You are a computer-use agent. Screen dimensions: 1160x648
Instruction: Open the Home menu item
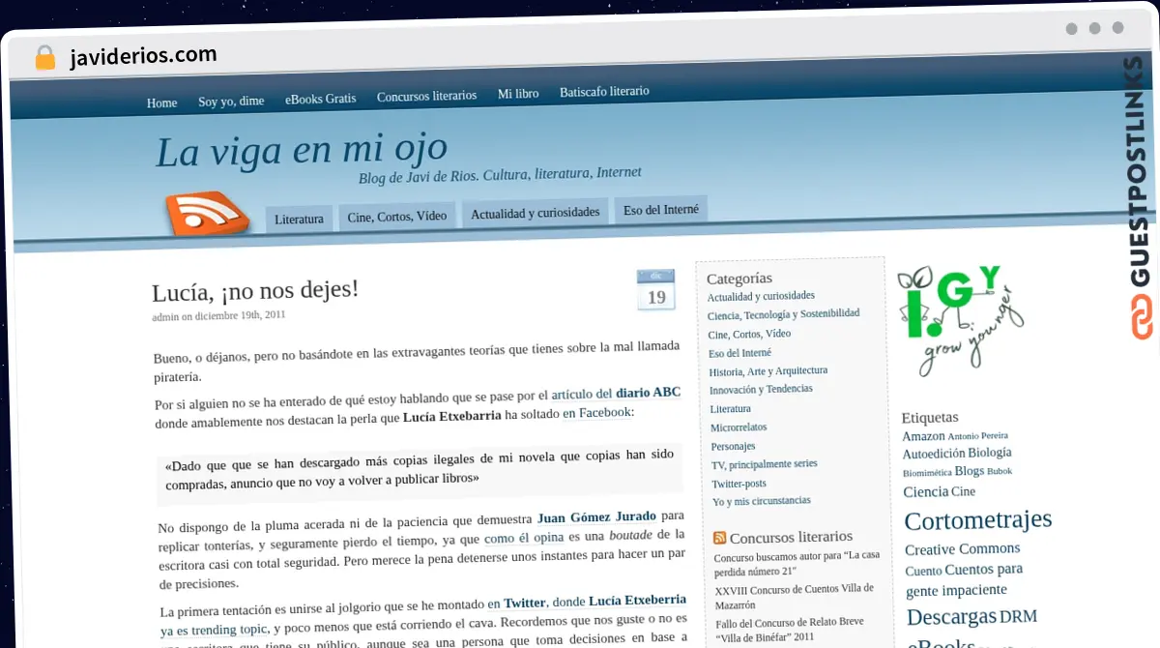click(161, 102)
